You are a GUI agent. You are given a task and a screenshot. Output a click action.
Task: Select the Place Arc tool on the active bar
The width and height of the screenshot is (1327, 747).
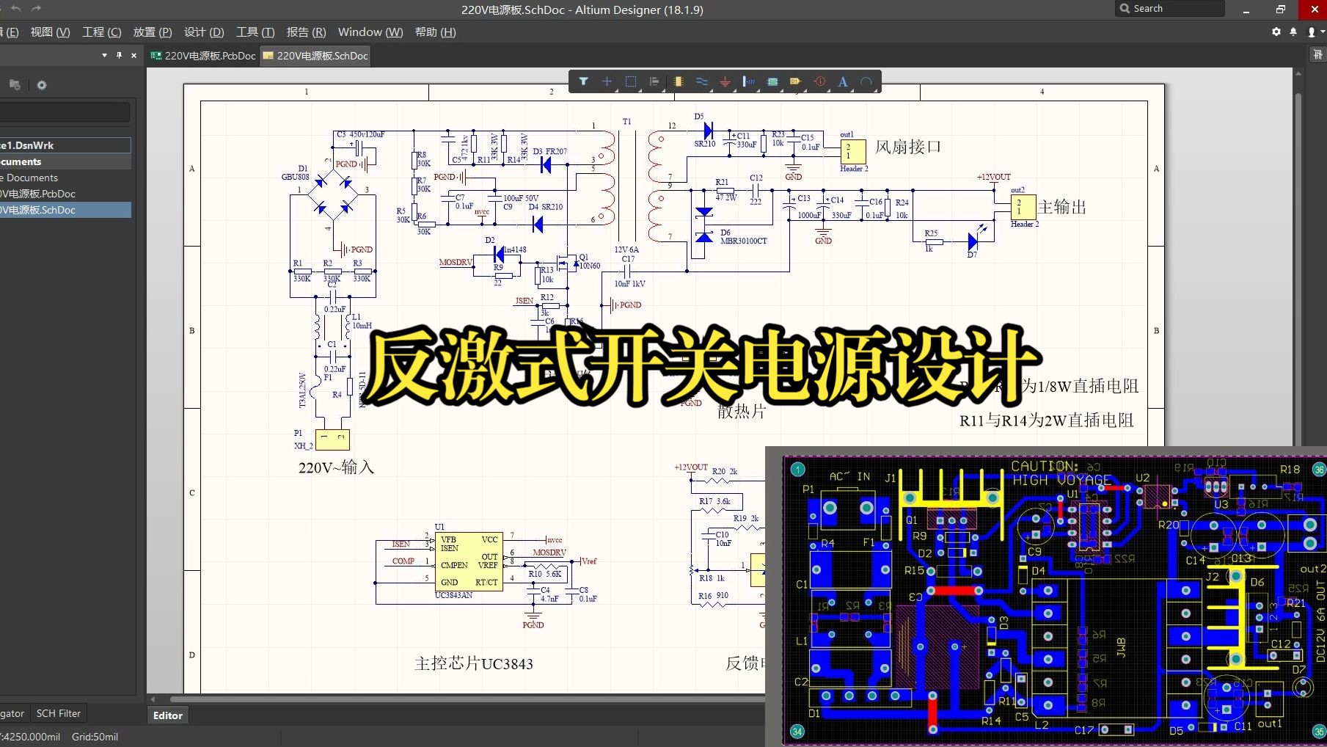point(868,81)
